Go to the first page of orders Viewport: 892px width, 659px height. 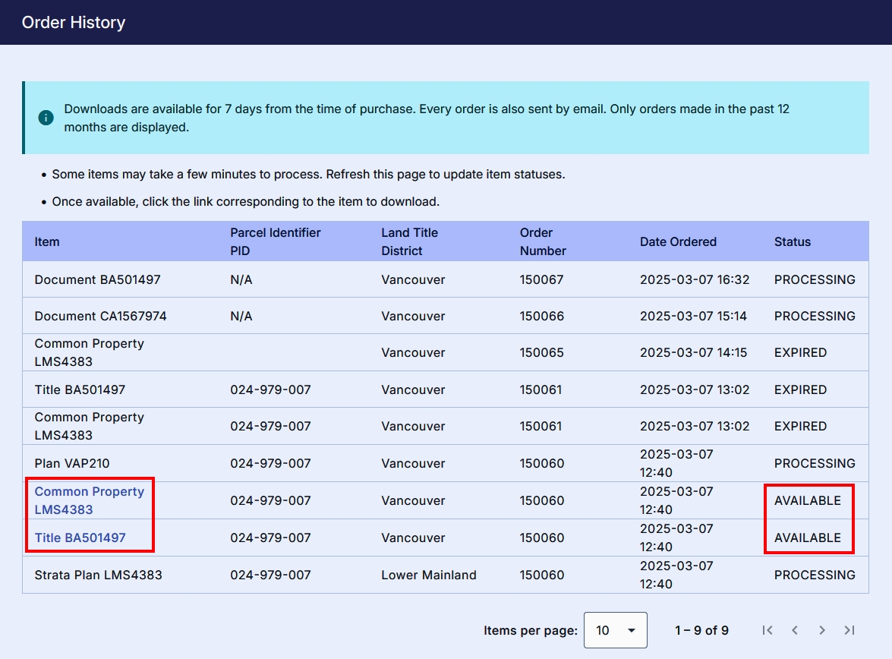tap(767, 630)
